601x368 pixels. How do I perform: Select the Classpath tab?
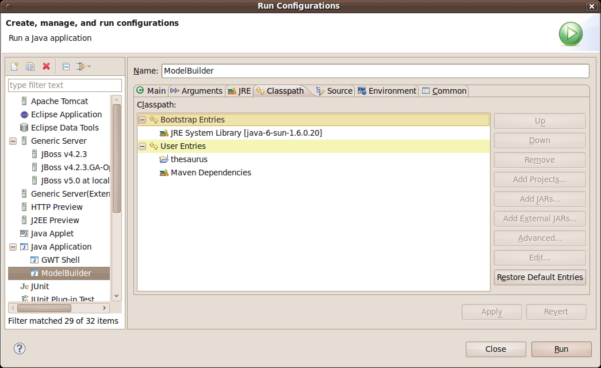(x=281, y=91)
